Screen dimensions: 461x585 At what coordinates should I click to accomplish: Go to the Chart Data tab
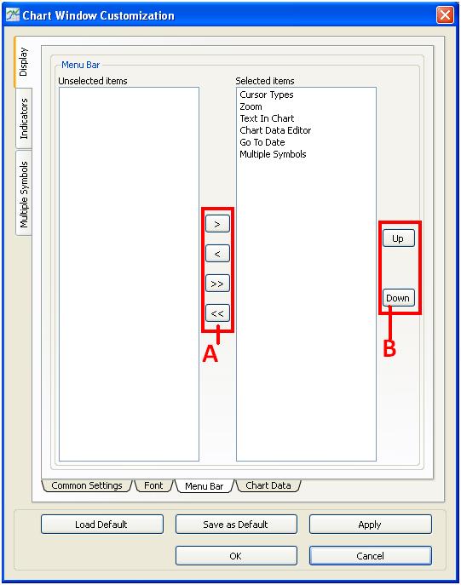268,485
